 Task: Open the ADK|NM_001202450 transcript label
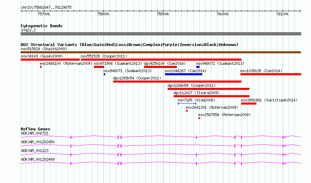[x=38, y=142]
